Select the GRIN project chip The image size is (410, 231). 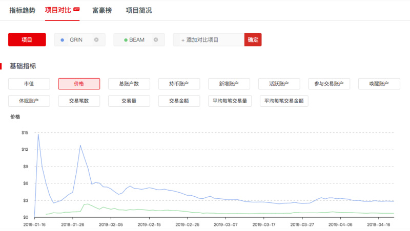[x=79, y=40]
